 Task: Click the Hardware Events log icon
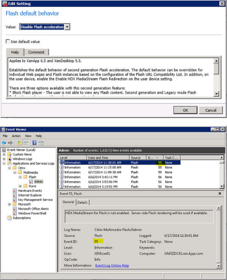coord(15,191)
